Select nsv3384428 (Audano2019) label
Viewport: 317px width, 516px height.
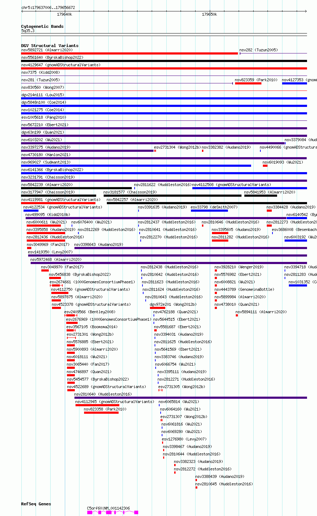291,207
